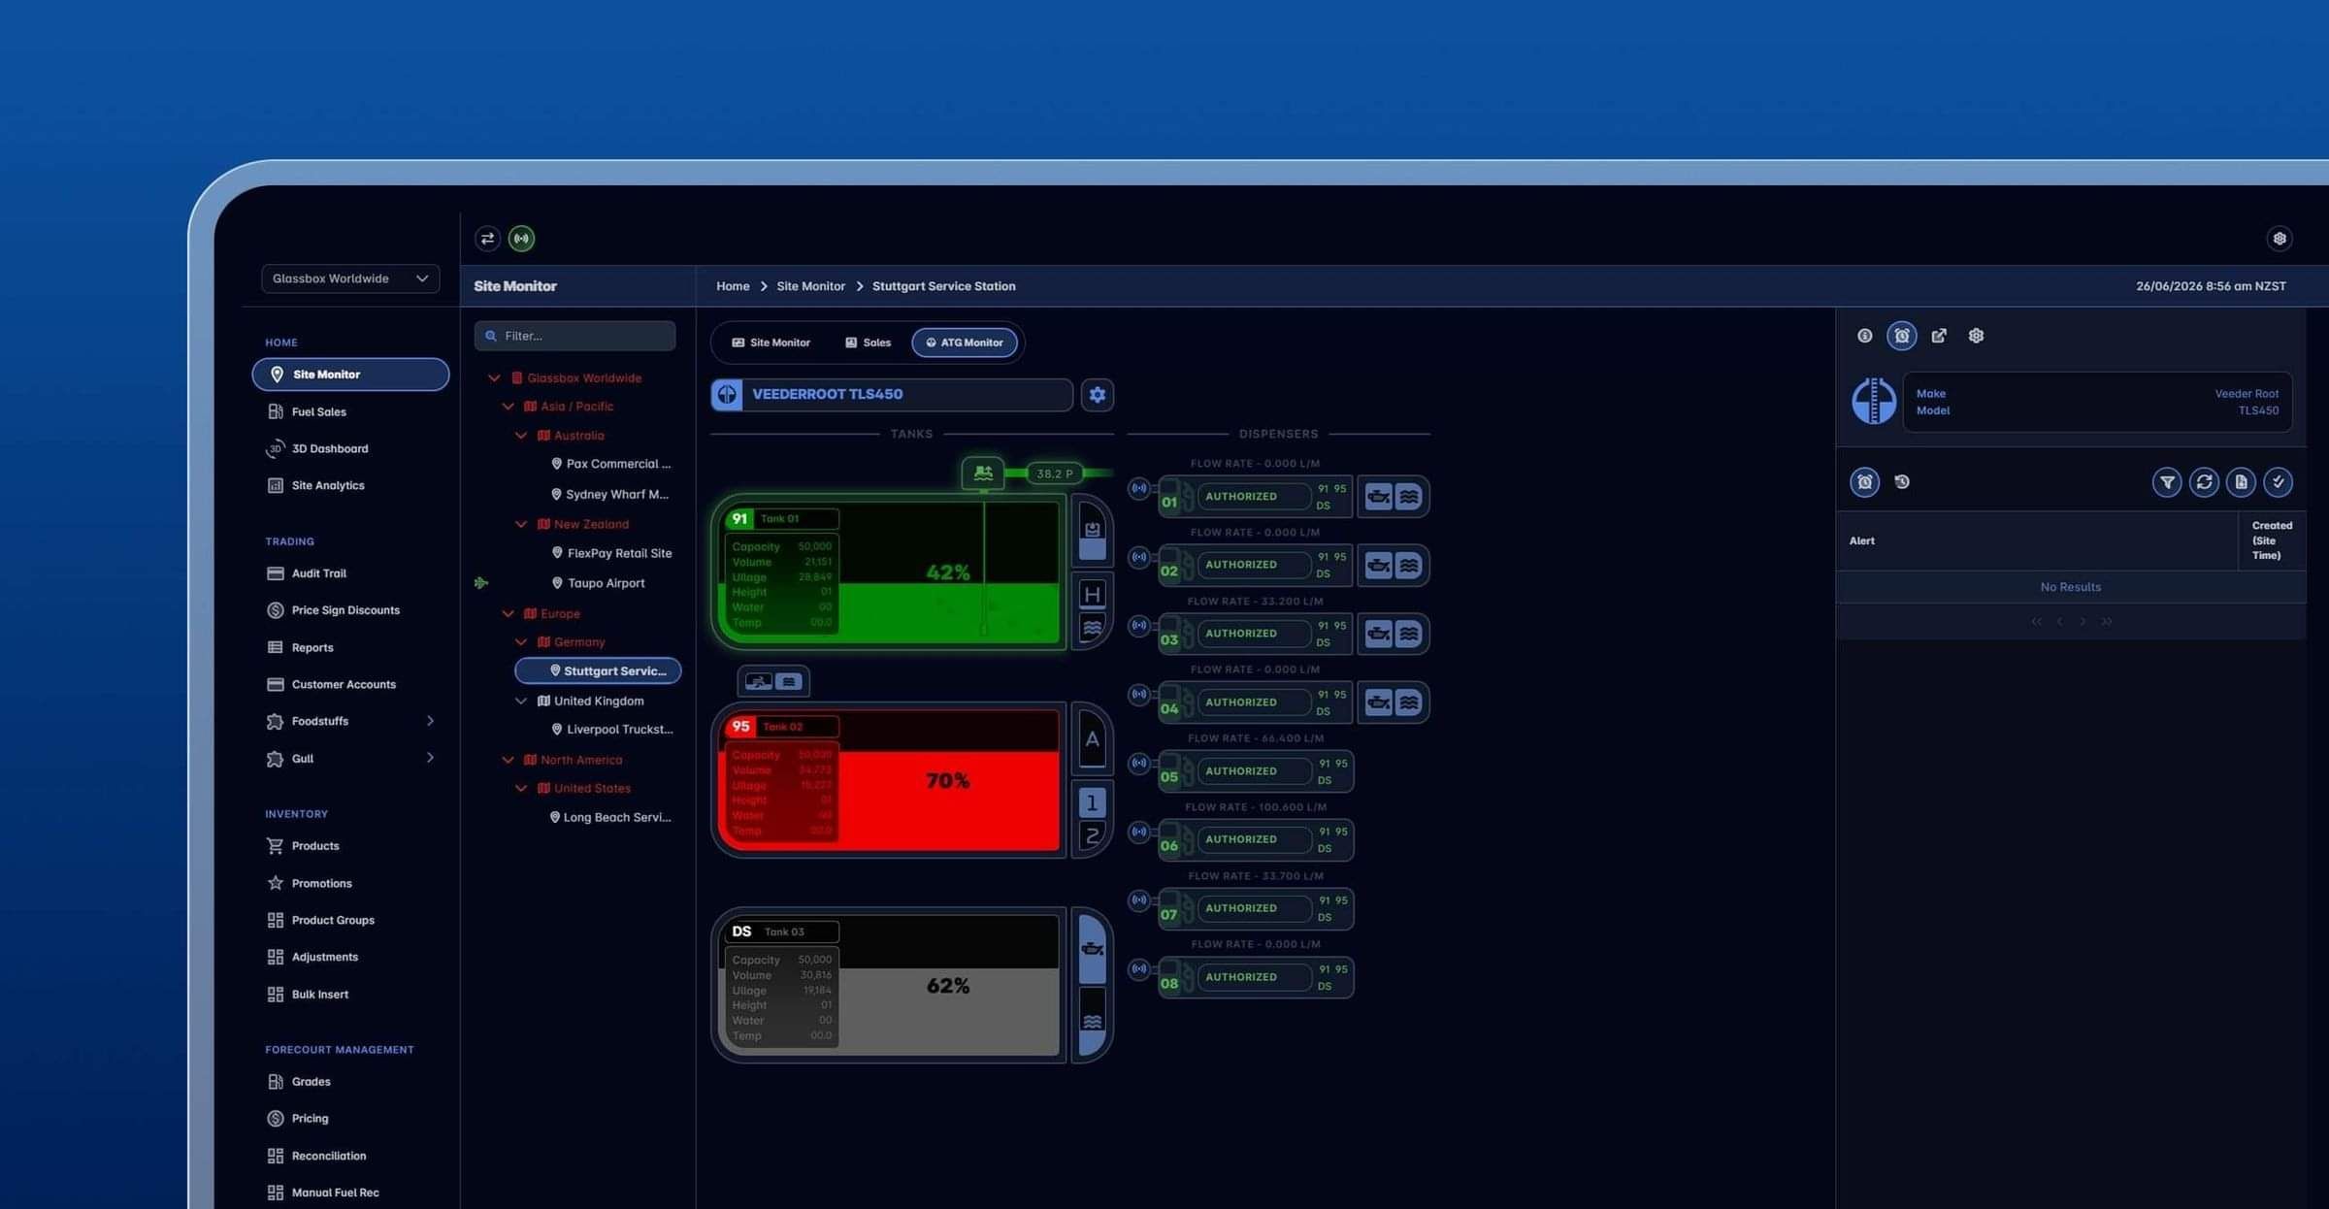The image size is (2329, 1209).
Task: Click the Site Monitor breadcrumb link
Action: pos(810,286)
